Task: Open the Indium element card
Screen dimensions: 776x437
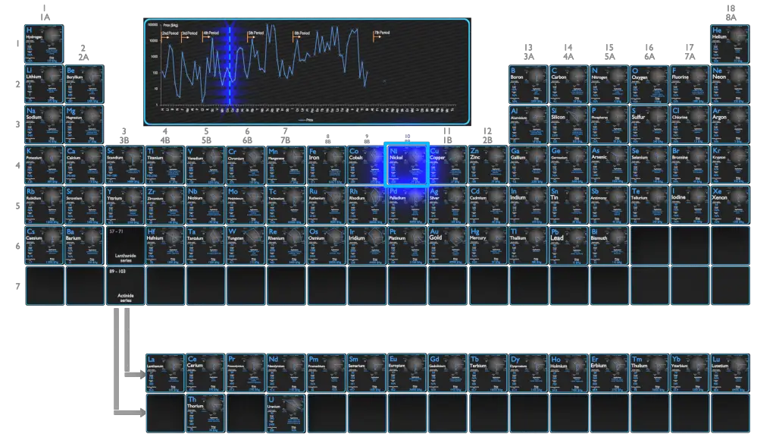Action: click(528, 205)
